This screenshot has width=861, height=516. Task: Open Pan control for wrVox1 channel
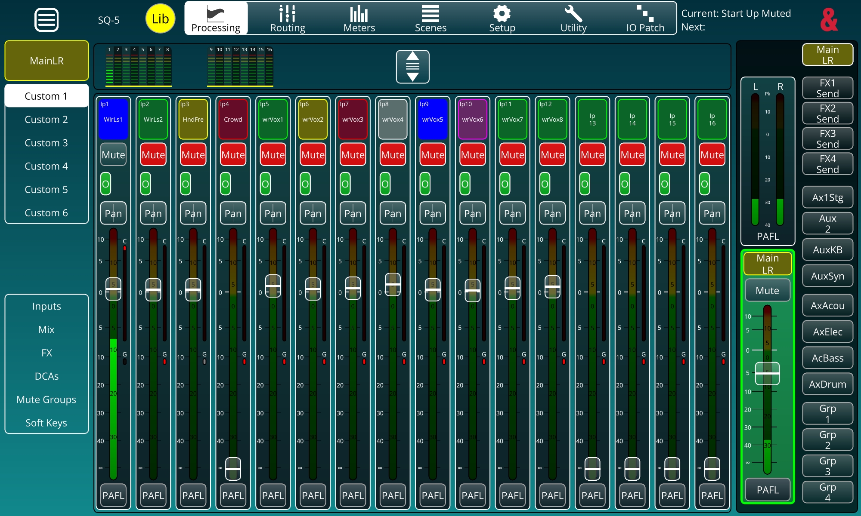point(273,213)
